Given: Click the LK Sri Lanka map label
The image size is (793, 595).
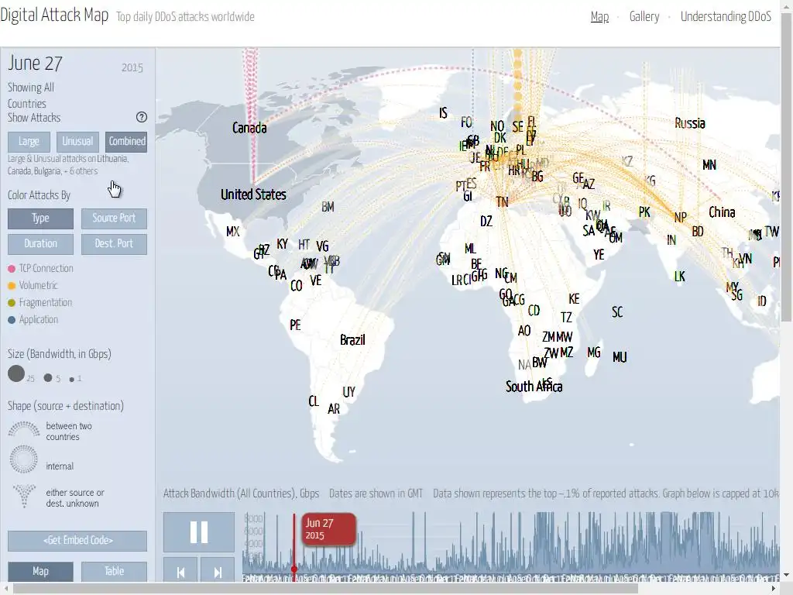Looking at the screenshot, I should (680, 277).
